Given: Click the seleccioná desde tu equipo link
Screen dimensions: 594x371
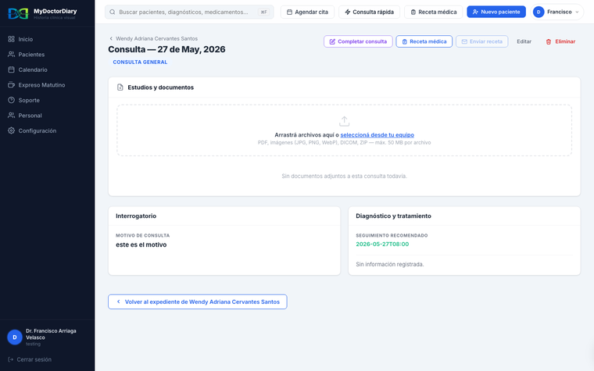Looking at the screenshot, I should 377,135.
